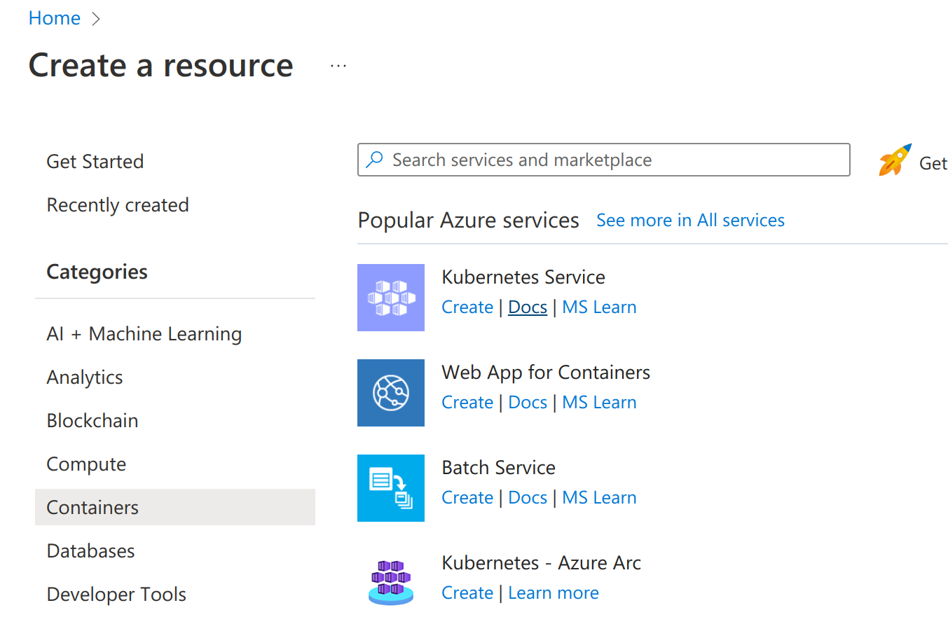
Task: Open the Databases category
Action: tap(90, 551)
